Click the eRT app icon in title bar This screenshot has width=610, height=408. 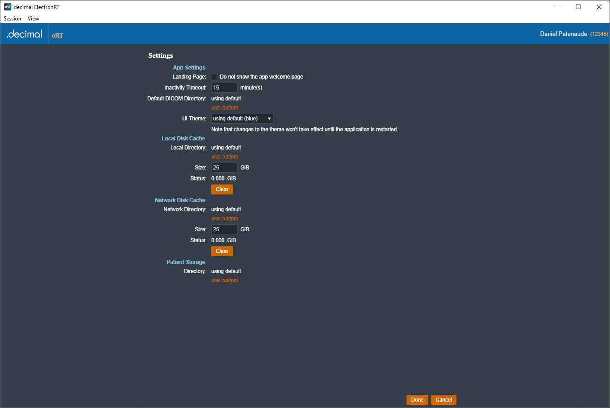tap(7, 7)
